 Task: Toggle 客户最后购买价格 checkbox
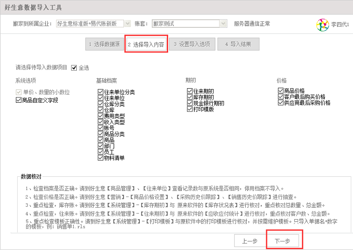[281, 97]
